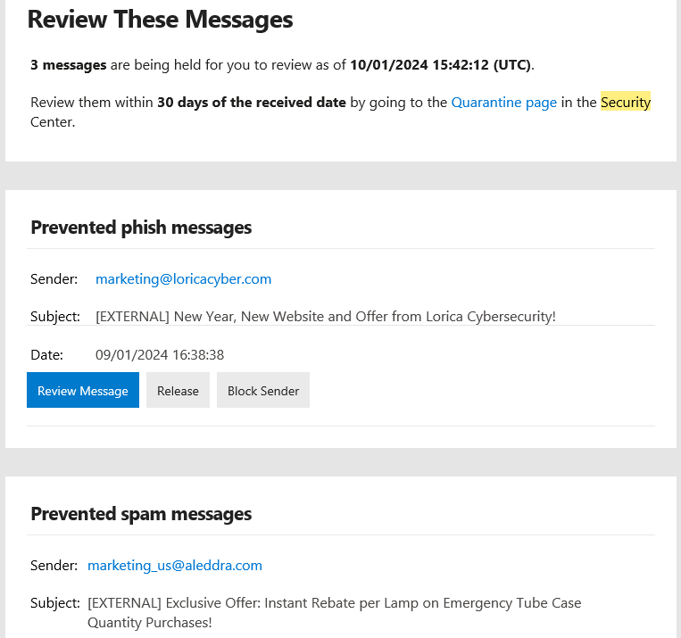Click the date value 09/01/2024 16:38:38
Screen dimensions: 681x638
click(x=159, y=355)
